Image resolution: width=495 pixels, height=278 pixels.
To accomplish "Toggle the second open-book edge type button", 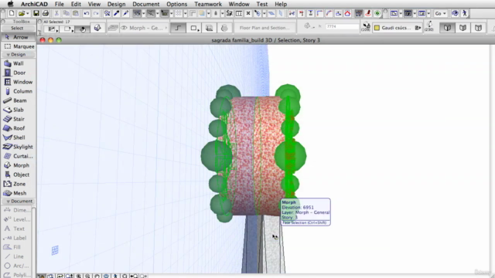I will pyautogui.click(x=463, y=28).
